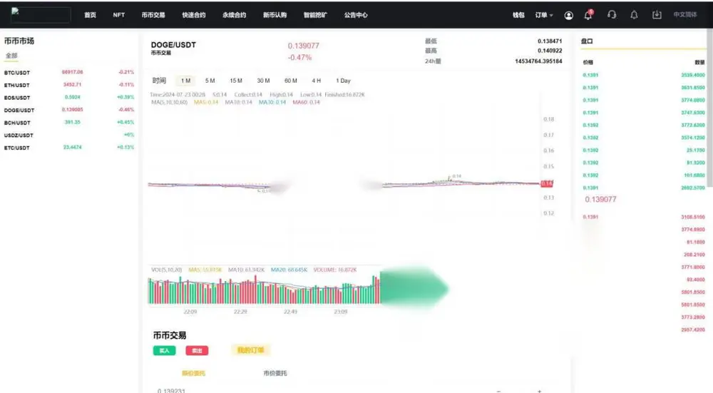Open the user account profile icon
The image size is (713, 393).
click(568, 16)
